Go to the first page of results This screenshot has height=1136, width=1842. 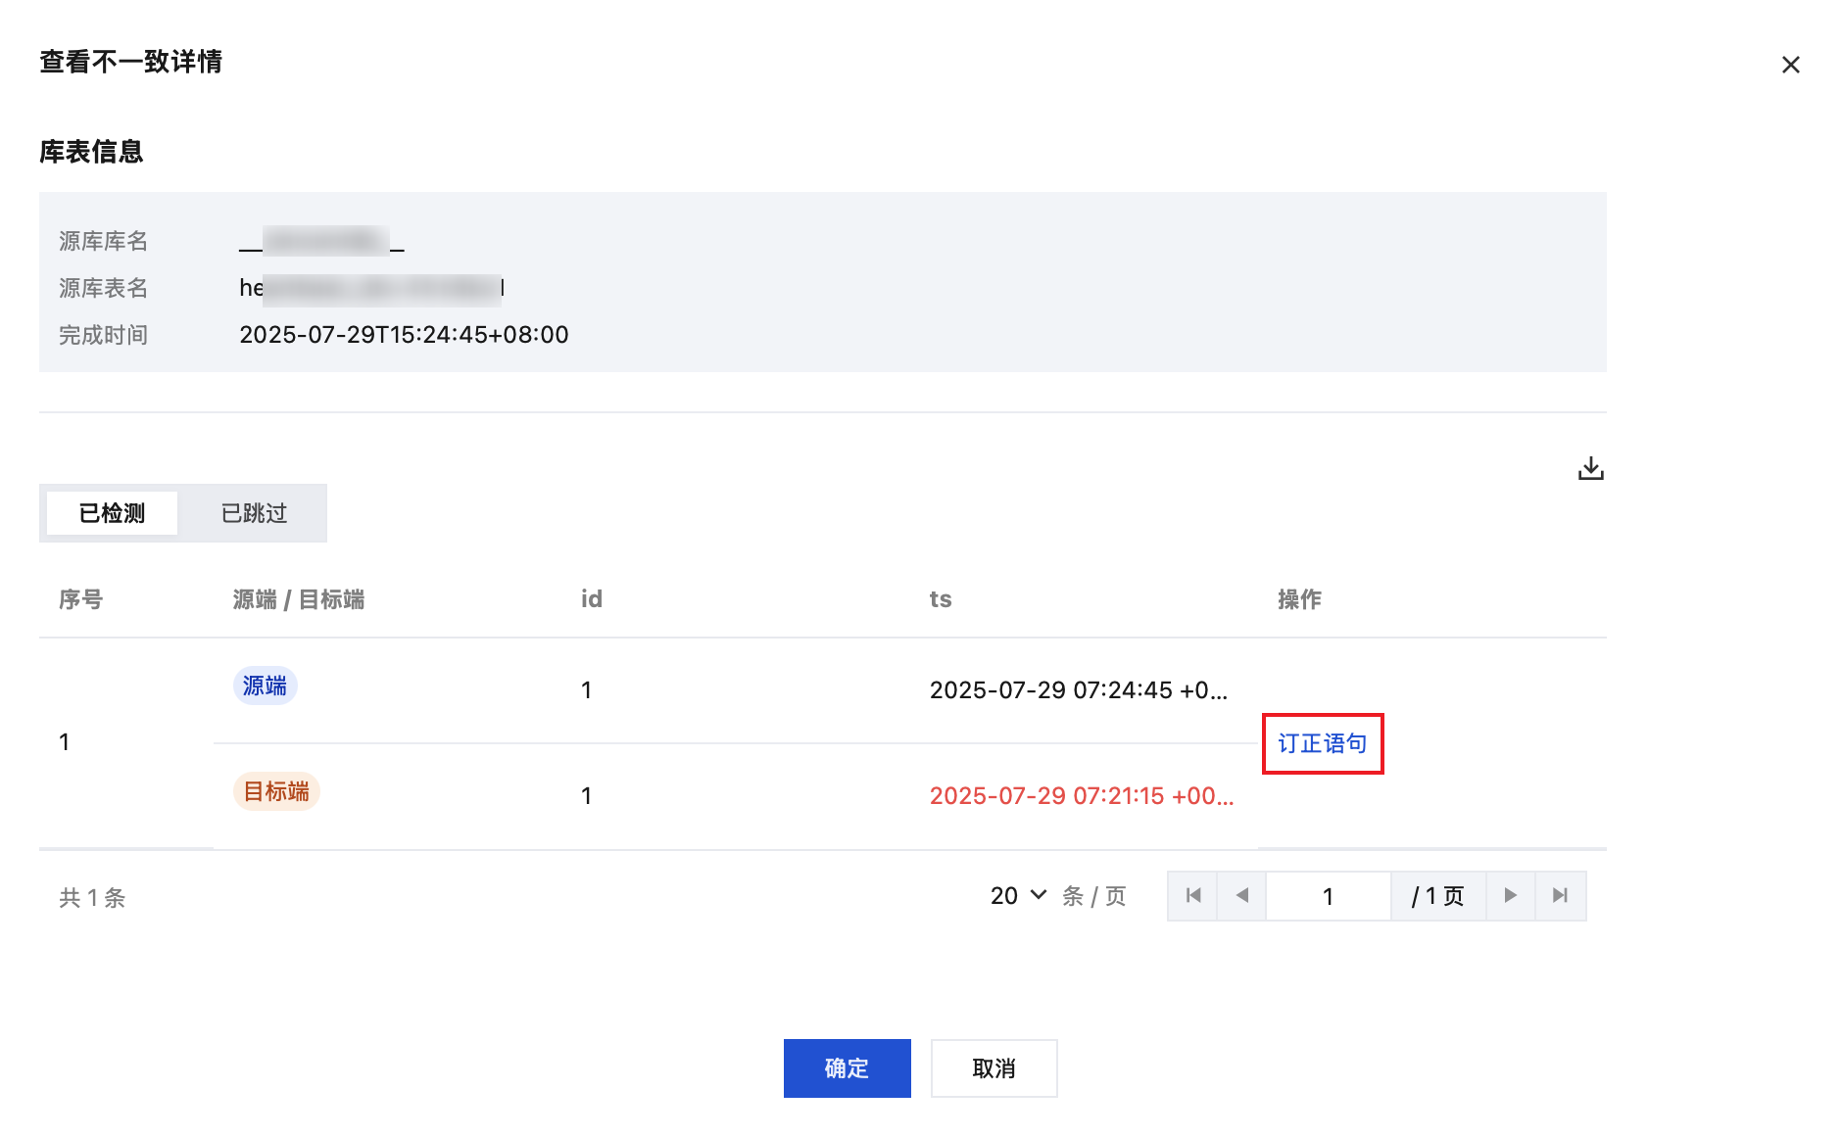click(x=1192, y=896)
